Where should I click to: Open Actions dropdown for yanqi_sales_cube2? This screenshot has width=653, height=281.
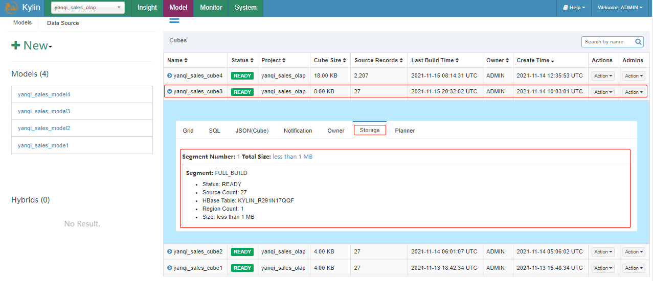pos(603,252)
